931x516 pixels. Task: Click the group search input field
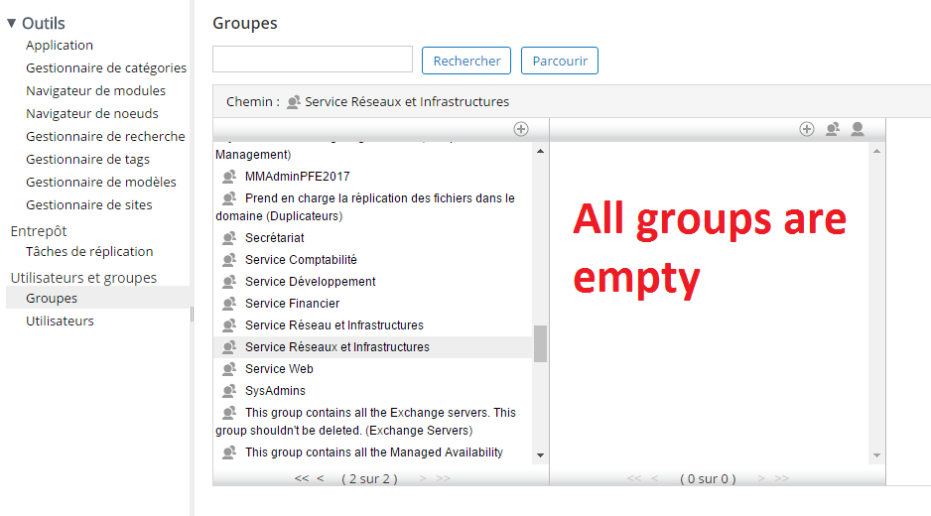(x=313, y=60)
